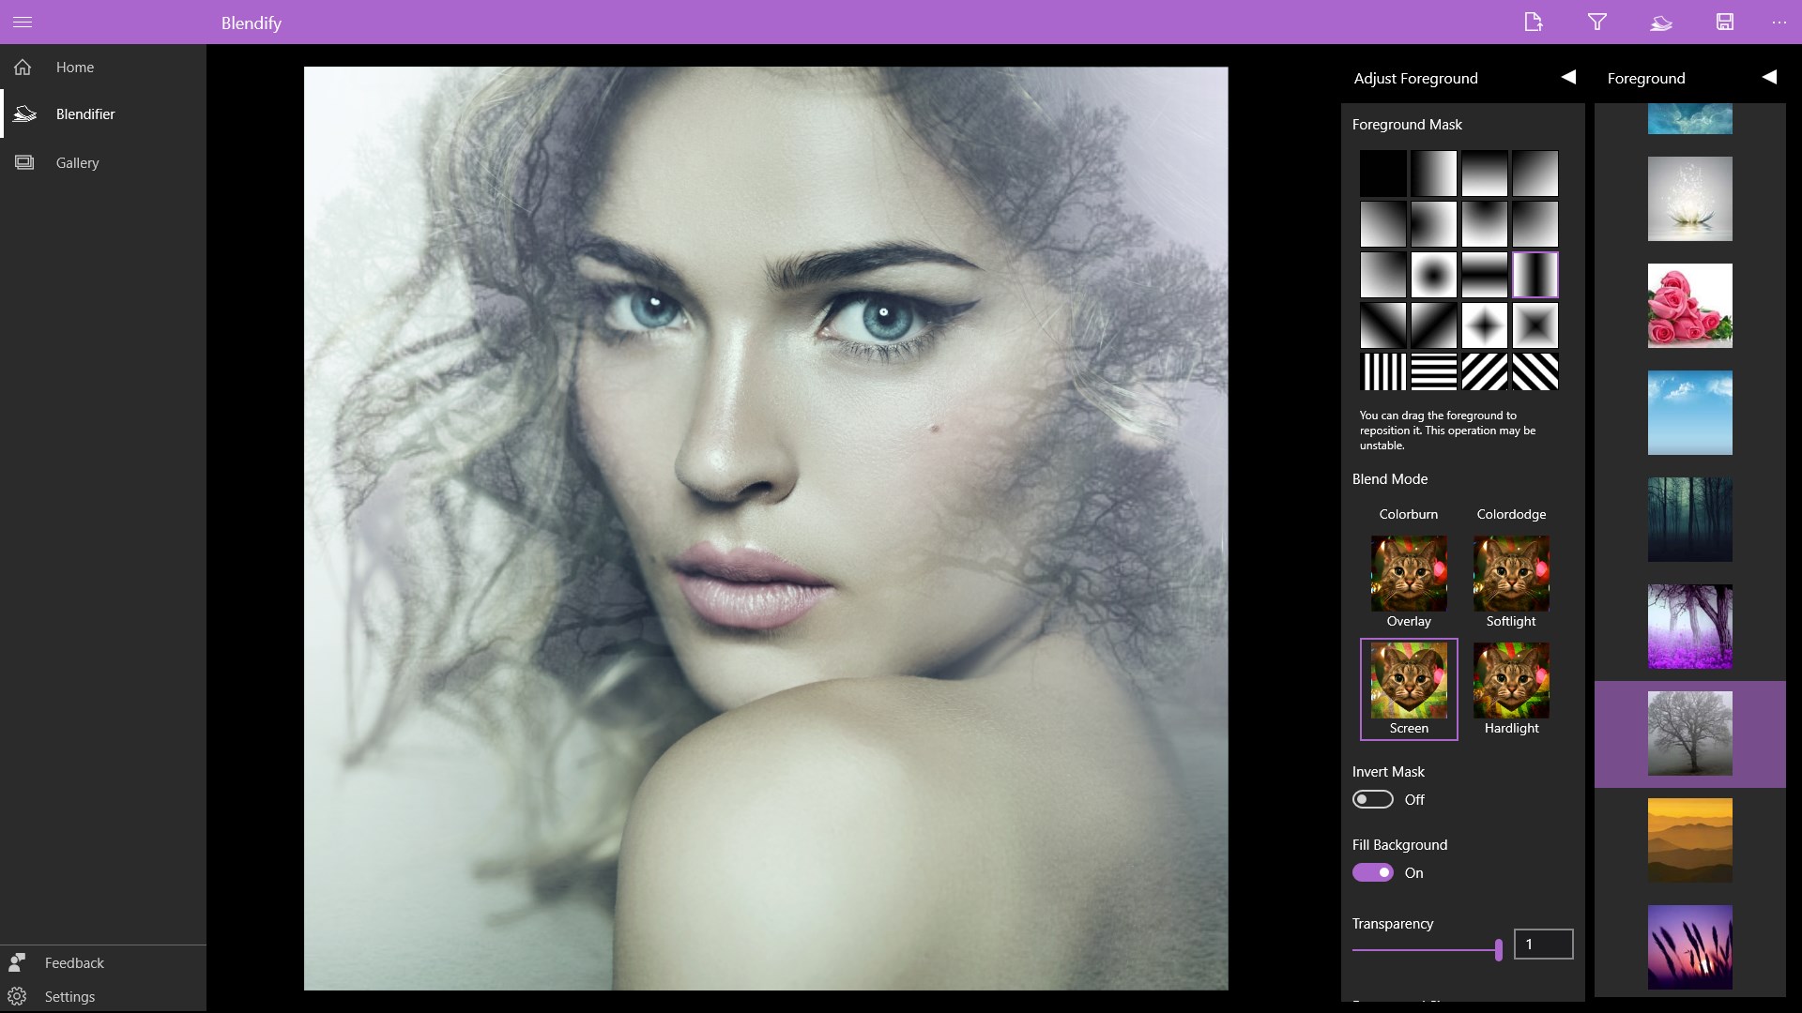Click the new file icon in top bar
Screen dimensions: 1802x1013
click(x=1533, y=22)
